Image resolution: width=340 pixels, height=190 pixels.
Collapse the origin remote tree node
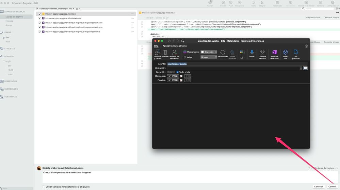pos(4,61)
